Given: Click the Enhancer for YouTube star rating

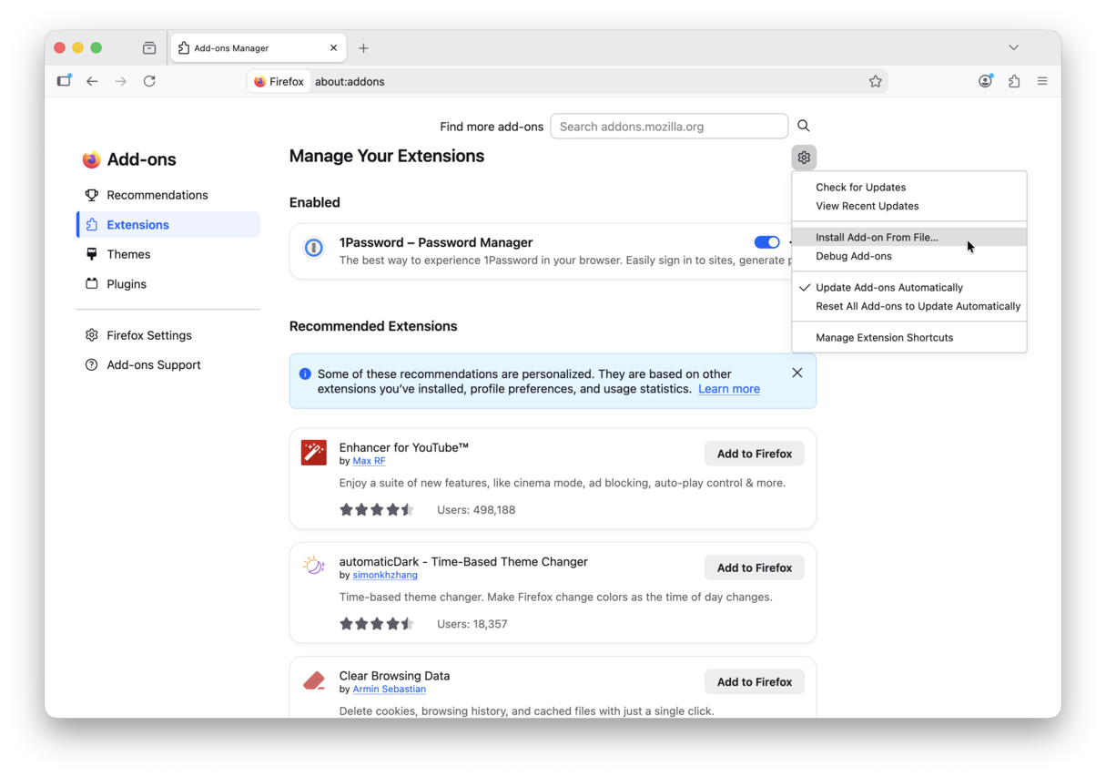Looking at the screenshot, I should click(x=377, y=510).
